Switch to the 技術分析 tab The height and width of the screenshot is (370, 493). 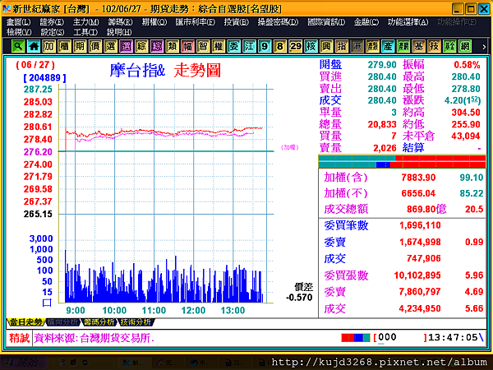(136, 322)
